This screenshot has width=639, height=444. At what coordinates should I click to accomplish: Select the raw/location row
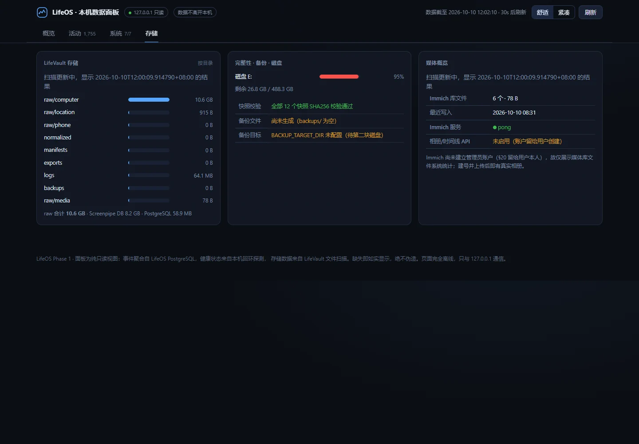coord(128,112)
